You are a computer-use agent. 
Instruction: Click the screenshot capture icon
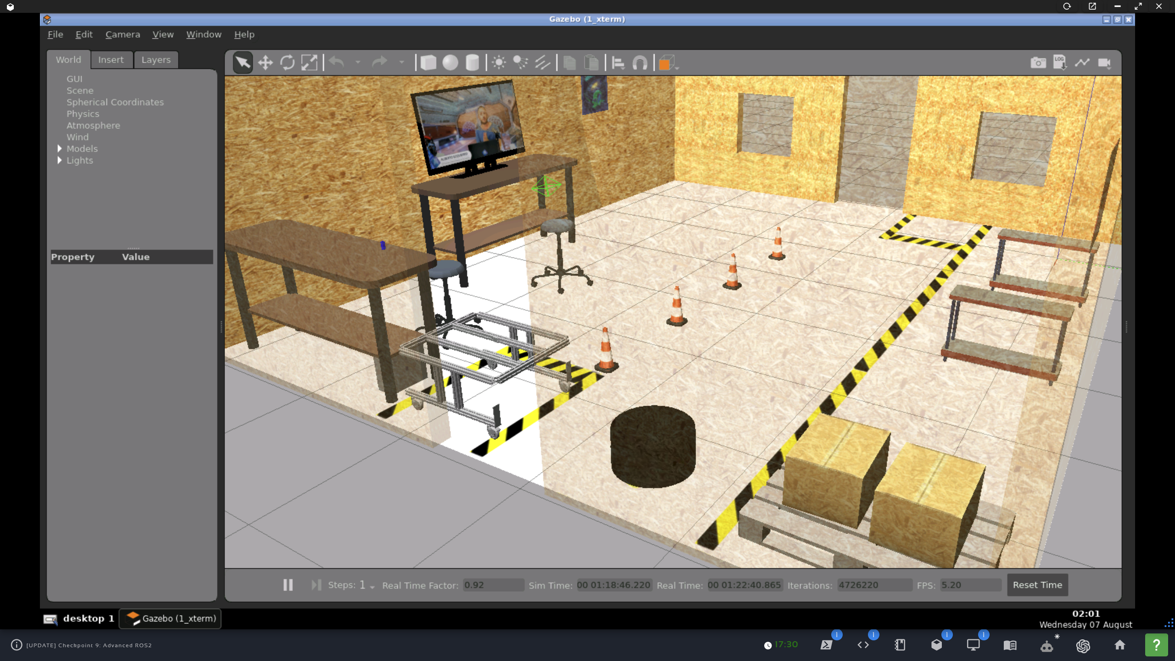[1039, 63]
